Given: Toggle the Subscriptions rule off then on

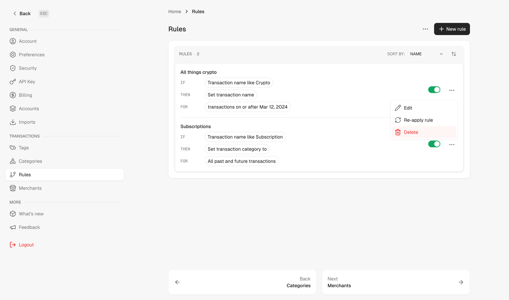Looking at the screenshot, I should tap(434, 144).
